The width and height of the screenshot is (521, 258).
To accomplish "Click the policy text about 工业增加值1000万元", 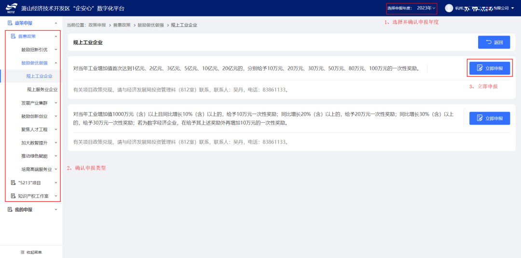I will coord(263,118).
